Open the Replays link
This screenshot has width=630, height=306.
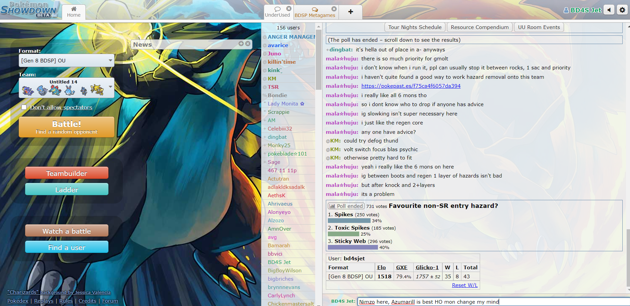click(x=44, y=301)
